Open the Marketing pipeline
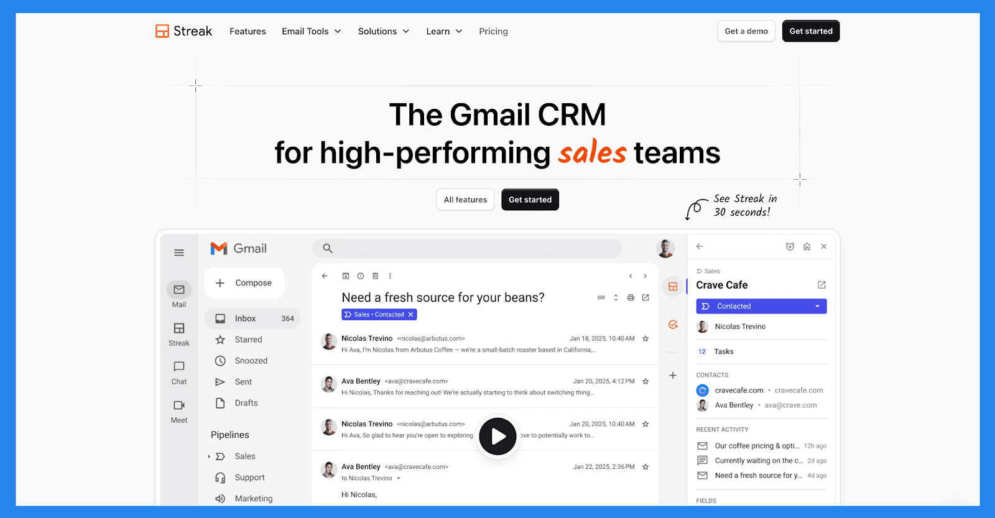Image resolution: width=995 pixels, height=518 pixels. pos(244,499)
